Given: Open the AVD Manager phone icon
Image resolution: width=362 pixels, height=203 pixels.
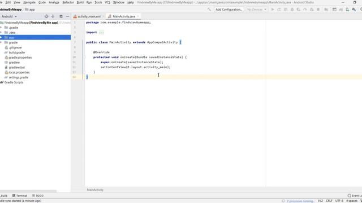Looking at the screenshot, I should pos(347,10).
